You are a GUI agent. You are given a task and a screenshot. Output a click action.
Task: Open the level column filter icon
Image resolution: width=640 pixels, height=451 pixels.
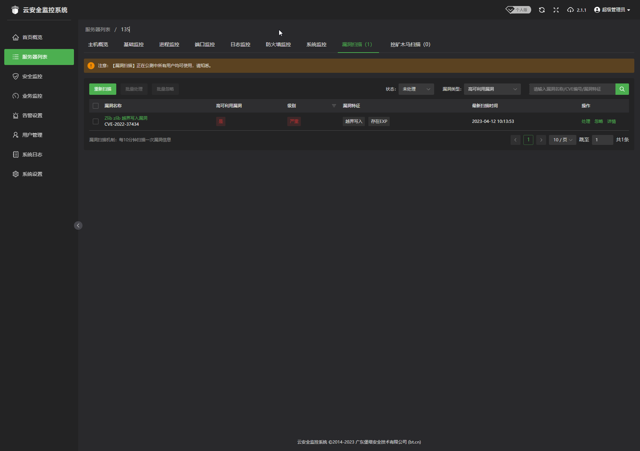[x=334, y=106]
